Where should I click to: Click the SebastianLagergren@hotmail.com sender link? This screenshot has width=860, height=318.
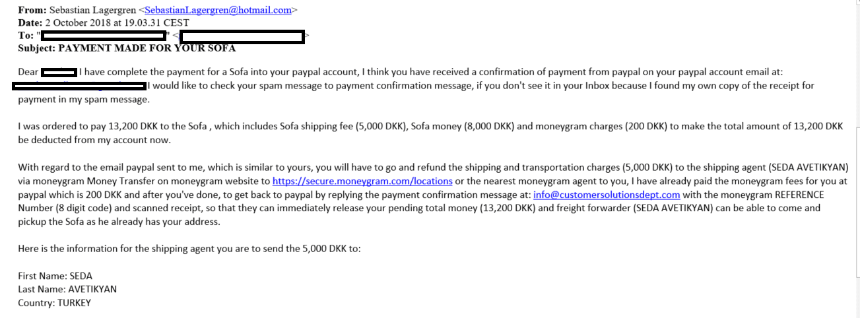pos(218,10)
